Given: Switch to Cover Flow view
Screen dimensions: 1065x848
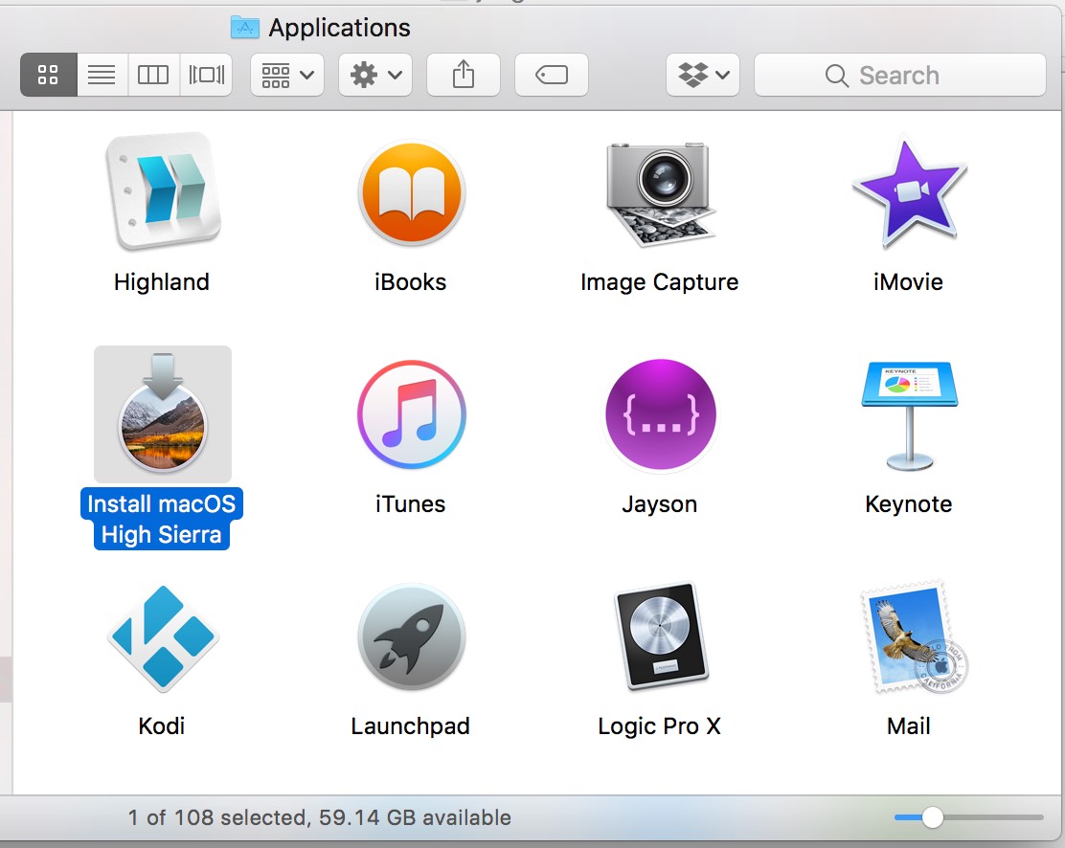Looking at the screenshot, I should pos(206,75).
